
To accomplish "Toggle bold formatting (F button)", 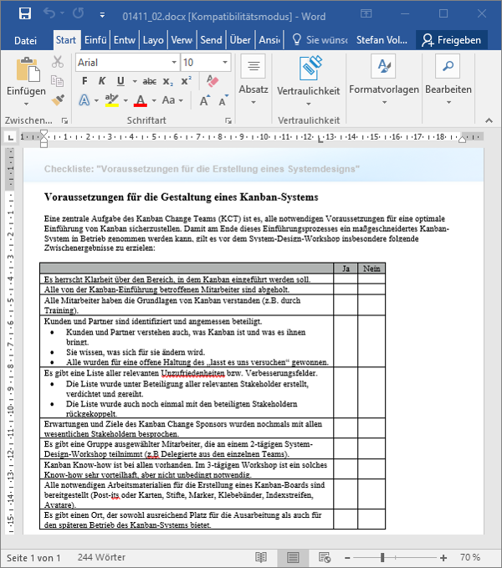I will coord(85,81).
